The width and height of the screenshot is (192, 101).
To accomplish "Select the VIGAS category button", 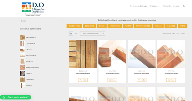I will [182, 26].
